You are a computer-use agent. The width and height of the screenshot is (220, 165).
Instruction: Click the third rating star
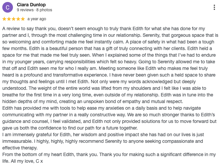click(x=14, y=19)
